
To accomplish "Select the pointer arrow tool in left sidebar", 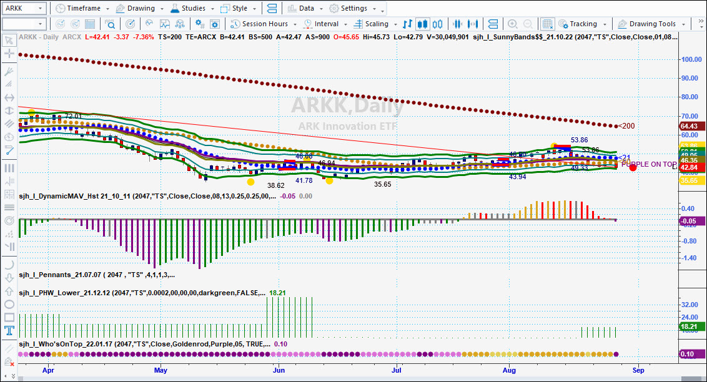I will 9,41.
